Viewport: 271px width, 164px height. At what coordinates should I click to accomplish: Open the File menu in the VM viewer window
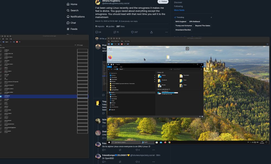point(109,41)
